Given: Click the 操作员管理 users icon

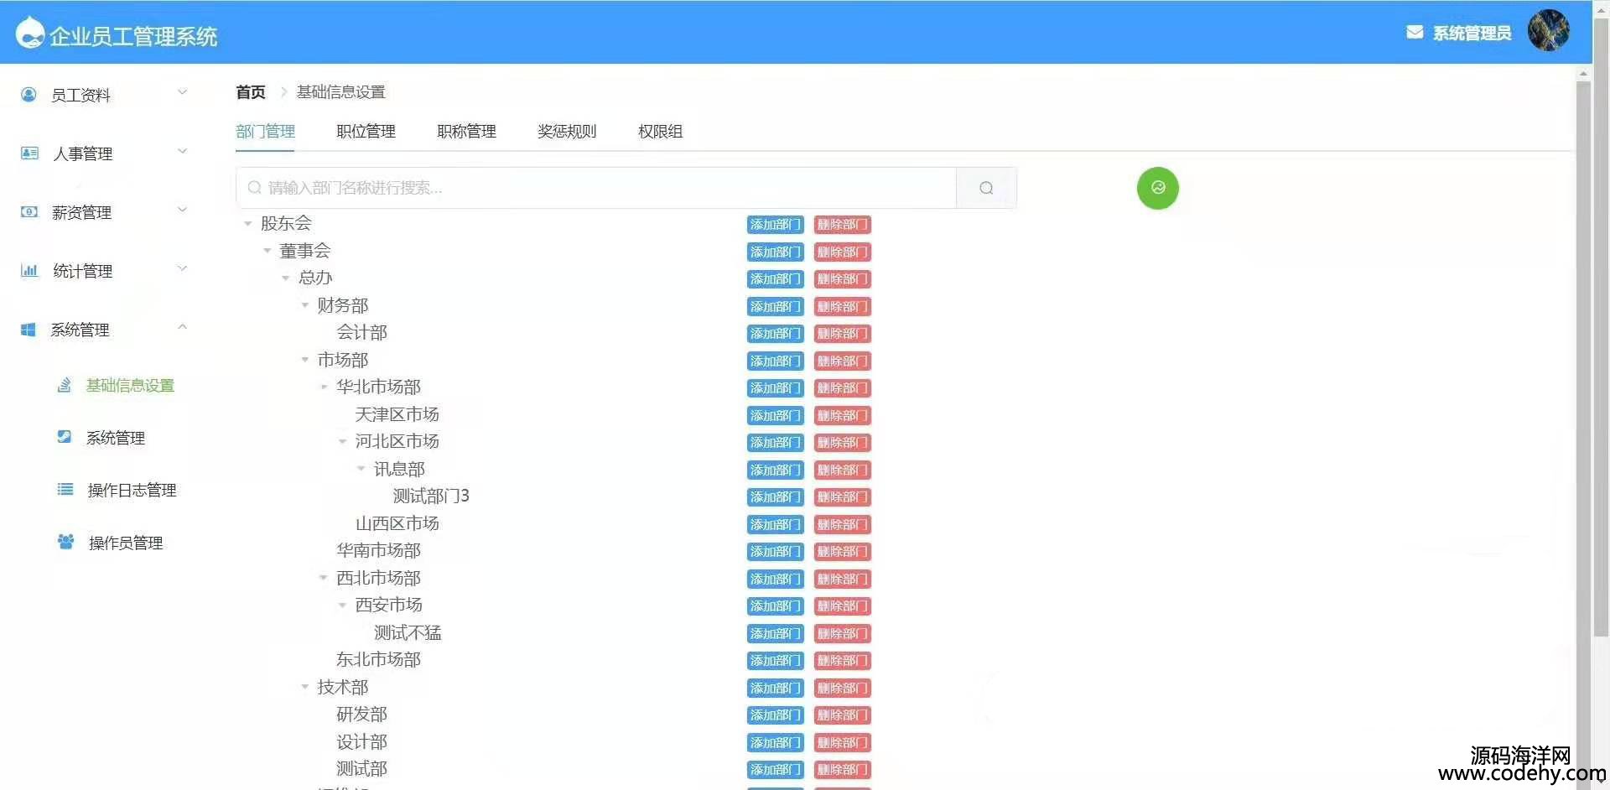Looking at the screenshot, I should click(65, 543).
